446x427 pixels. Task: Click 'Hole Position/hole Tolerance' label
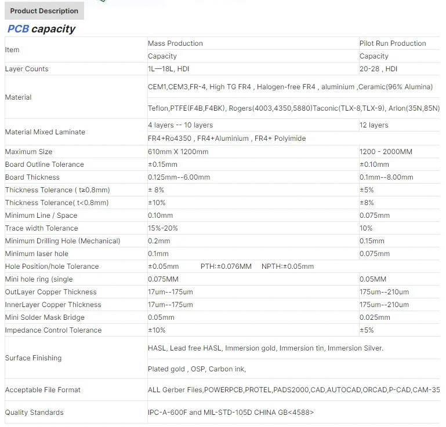52,266
